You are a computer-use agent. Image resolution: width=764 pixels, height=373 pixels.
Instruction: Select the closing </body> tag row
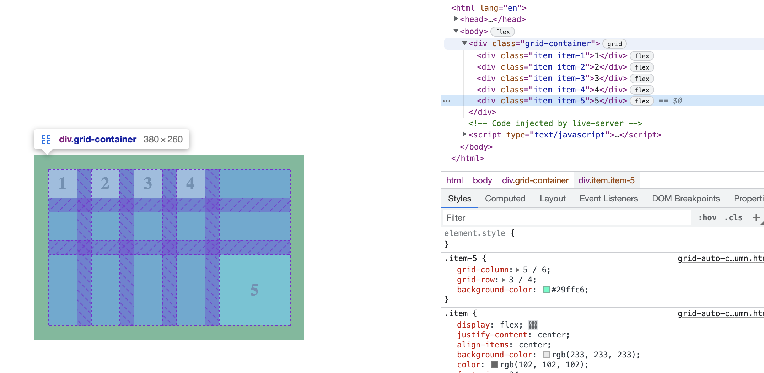click(476, 147)
